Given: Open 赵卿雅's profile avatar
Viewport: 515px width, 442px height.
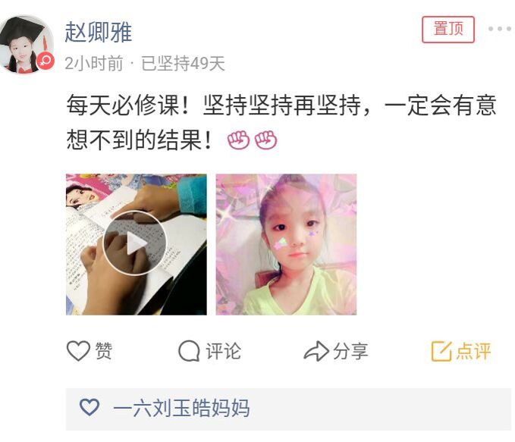Looking at the screenshot, I should coord(27,44).
